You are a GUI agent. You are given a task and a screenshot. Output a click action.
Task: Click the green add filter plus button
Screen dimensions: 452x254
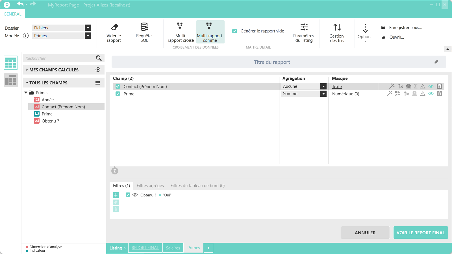116,195
